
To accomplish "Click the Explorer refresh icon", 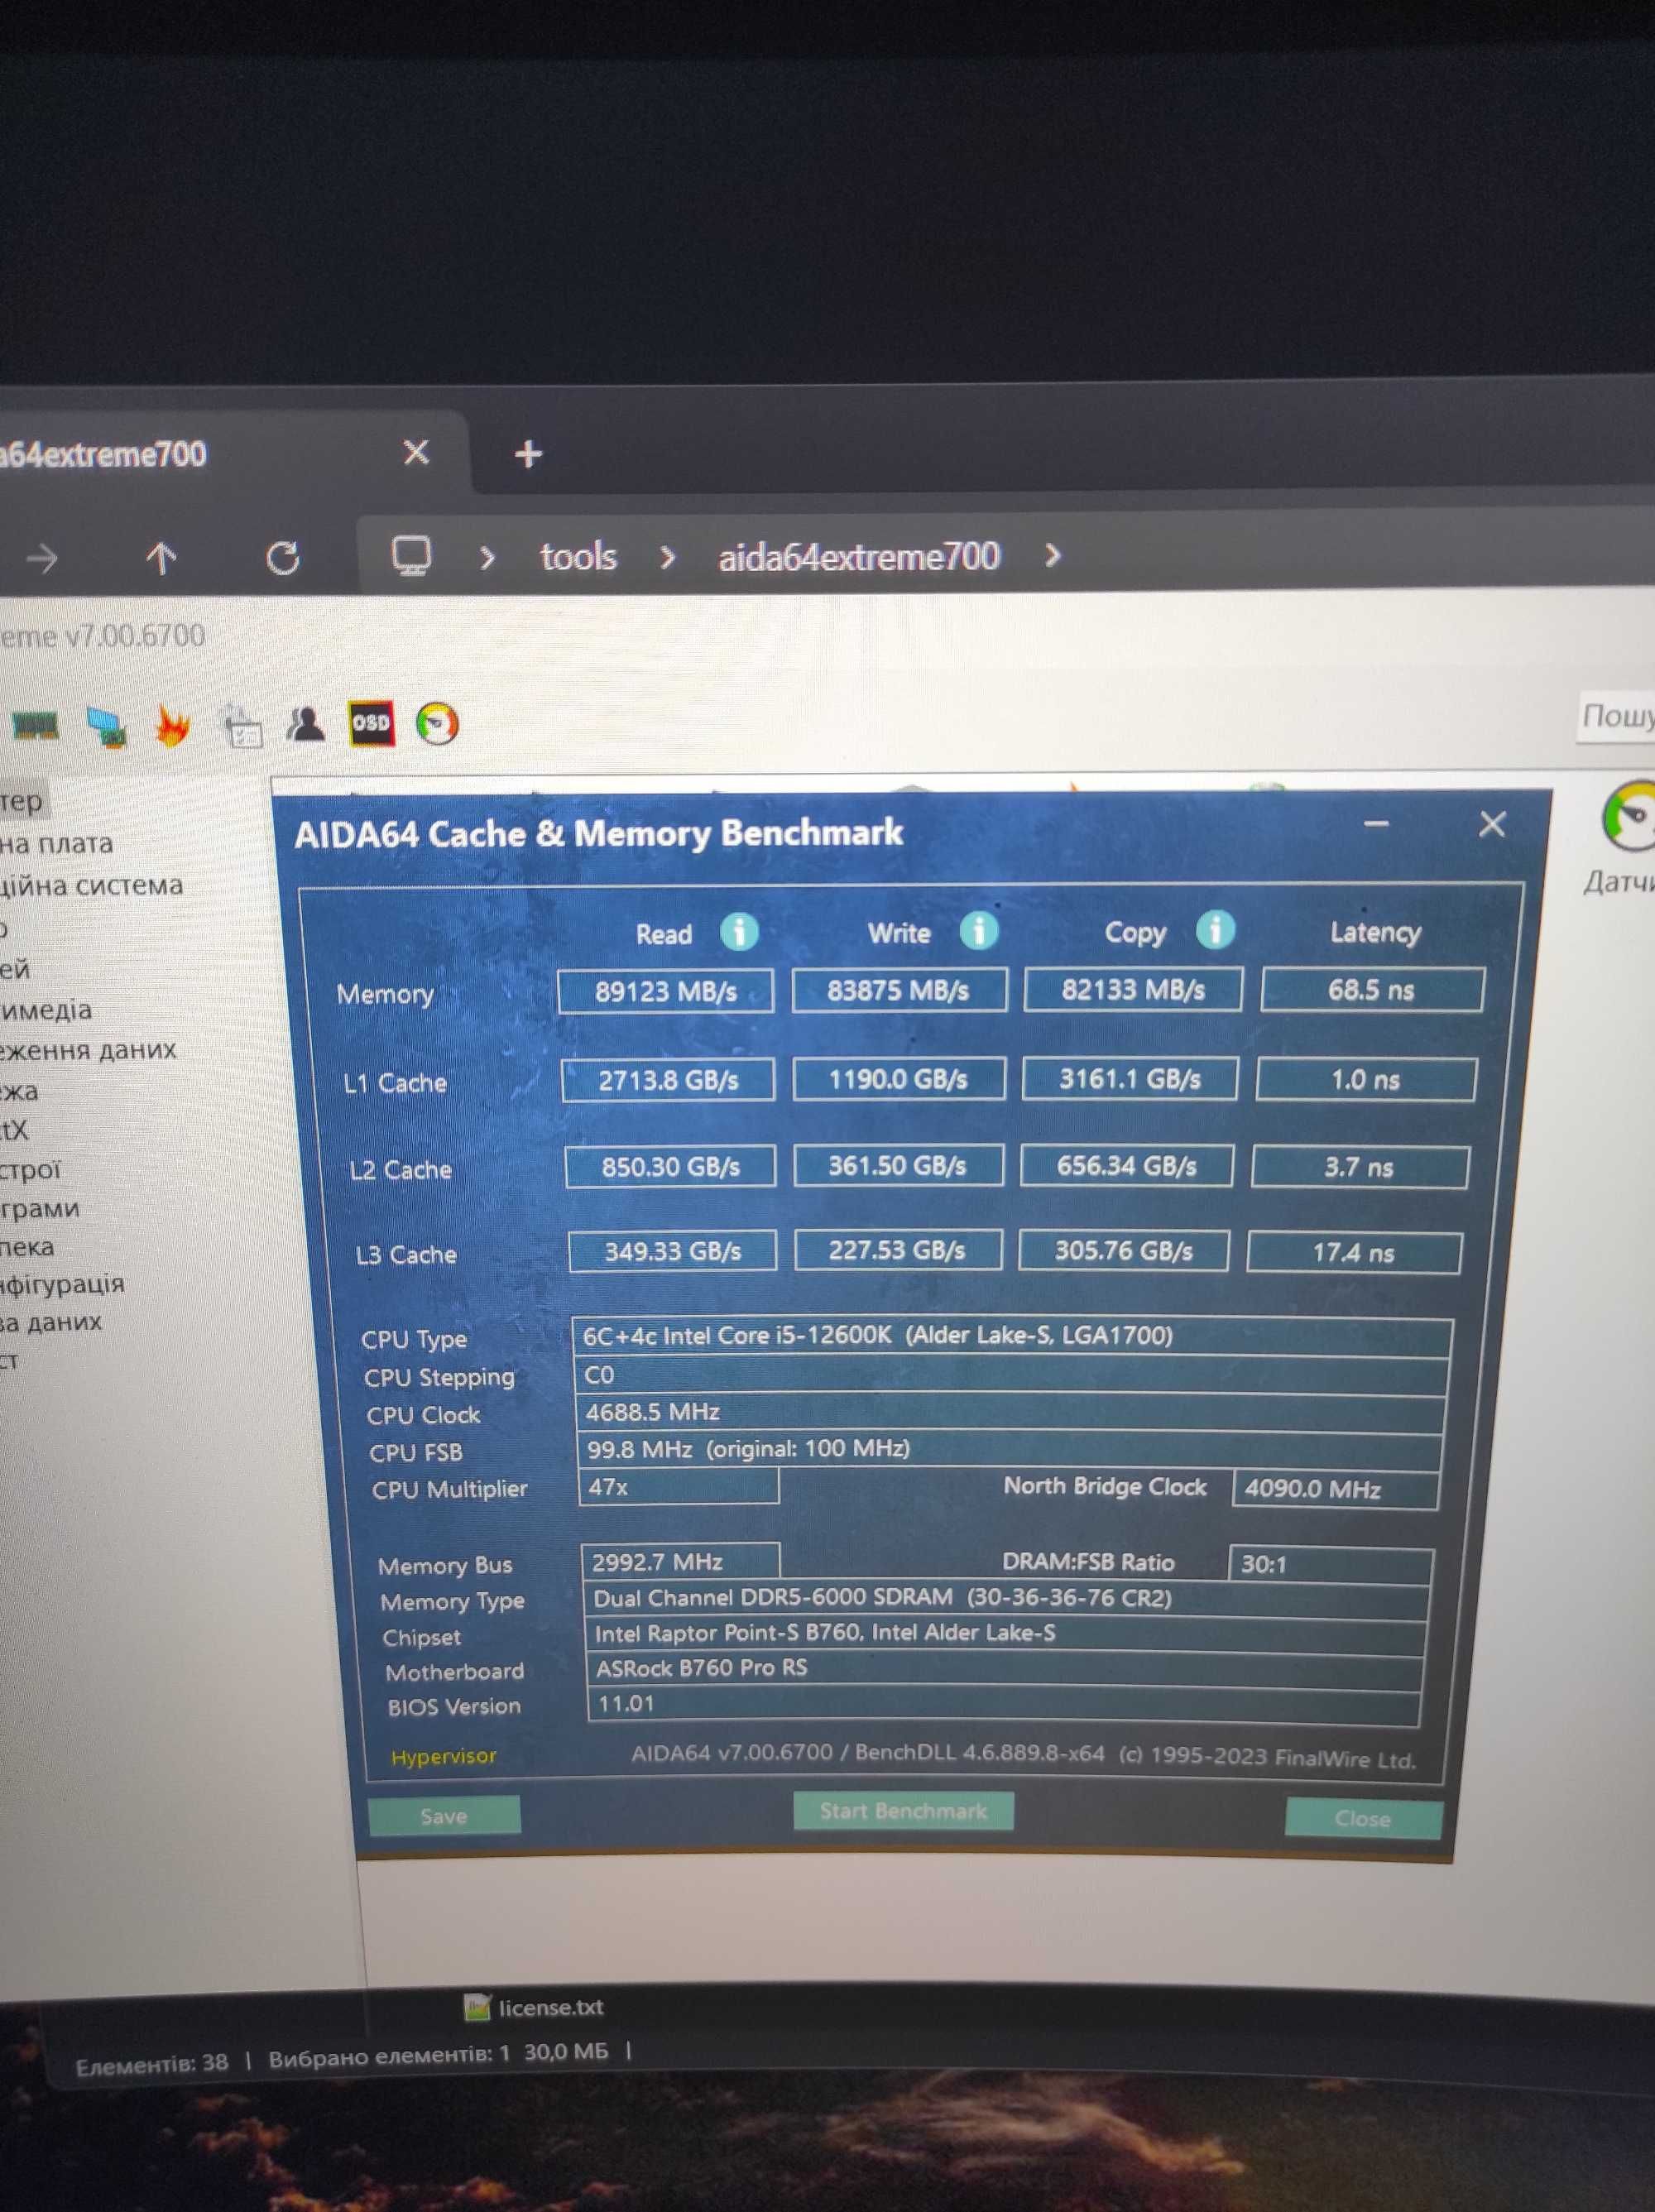I will (283, 557).
